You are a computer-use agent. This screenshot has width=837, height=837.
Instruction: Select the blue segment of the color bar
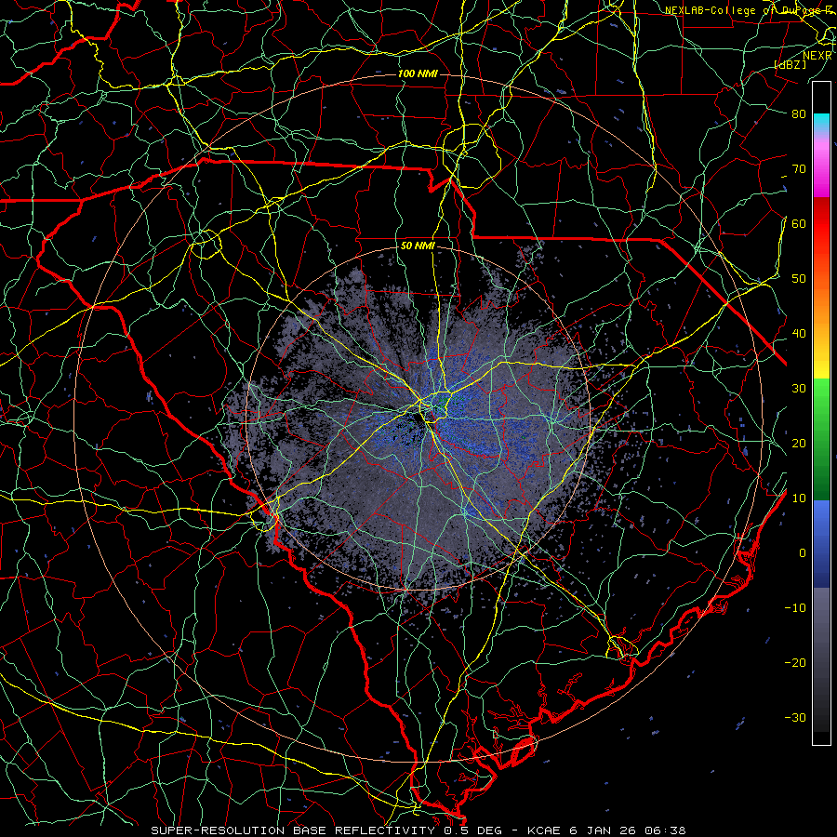pyautogui.click(x=821, y=543)
